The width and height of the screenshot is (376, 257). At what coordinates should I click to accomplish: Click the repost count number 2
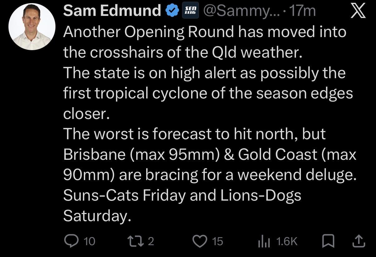click(151, 241)
